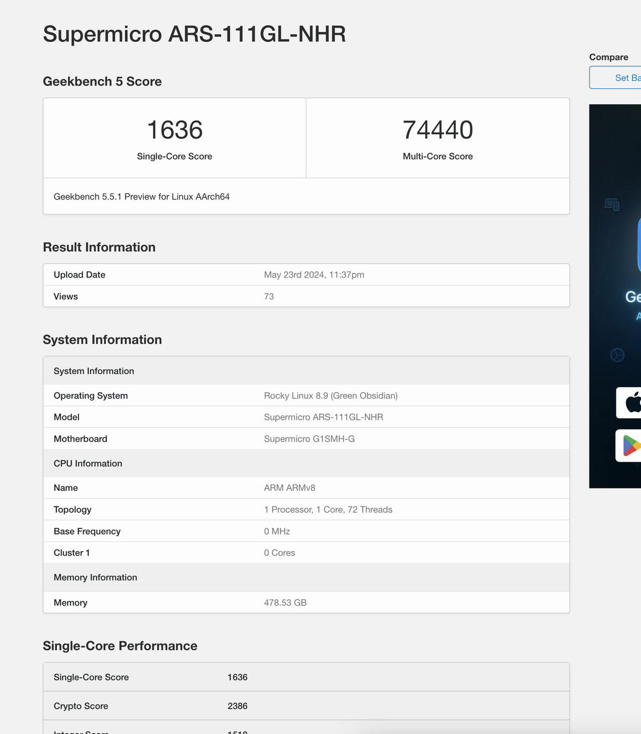Viewport: 641px width, 734px height.
Task: Click the Memory value 478.53 GB
Action: click(285, 603)
